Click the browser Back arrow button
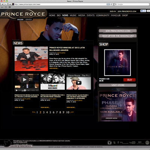 2,4
